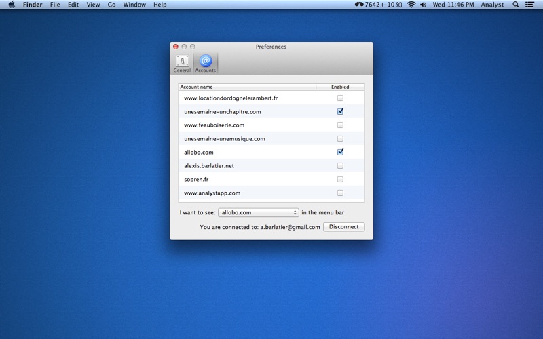Select the allobo.com row in account list
543x339 pixels.
click(271, 152)
